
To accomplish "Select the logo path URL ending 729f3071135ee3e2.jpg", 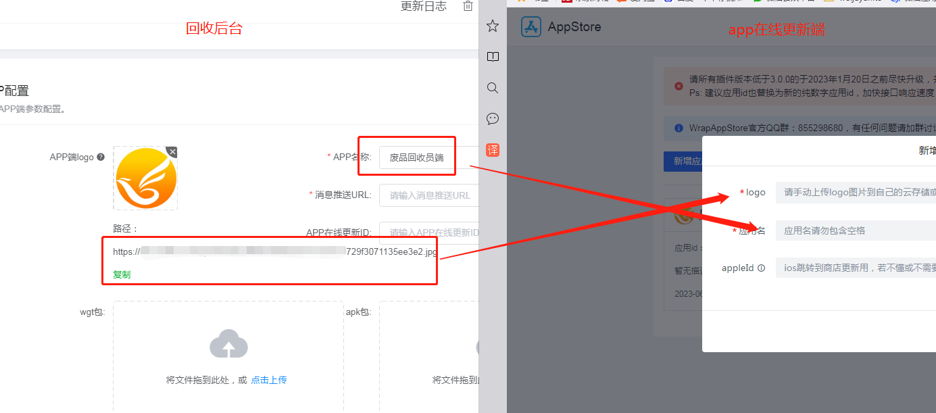I will click(x=275, y=252).
